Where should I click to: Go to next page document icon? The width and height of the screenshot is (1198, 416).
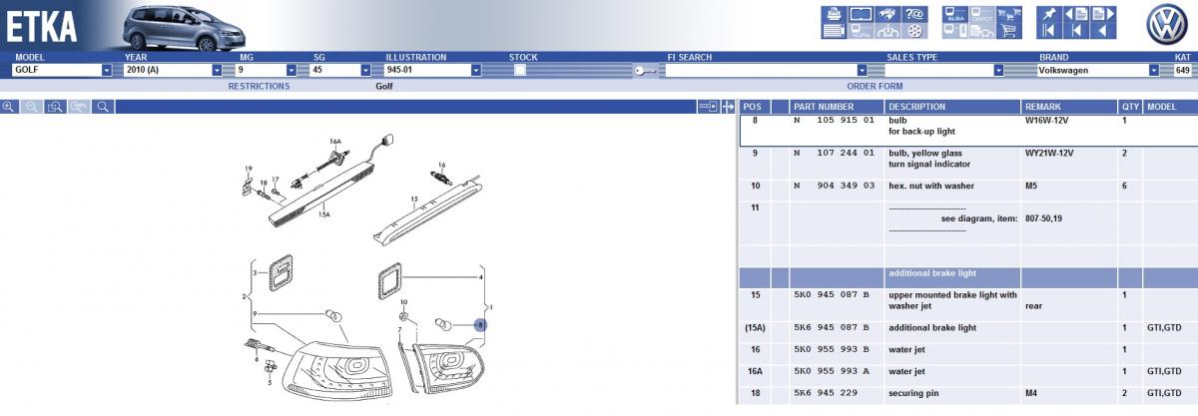pos(1103,14)
